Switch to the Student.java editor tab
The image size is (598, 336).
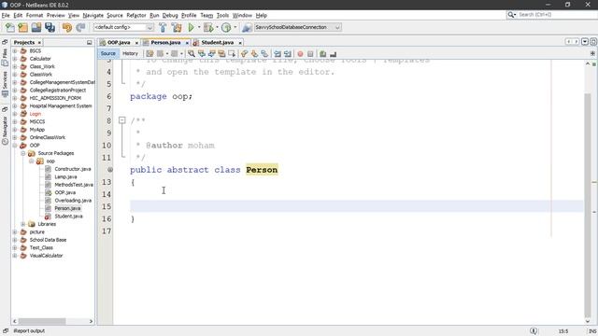pos(218,43)
